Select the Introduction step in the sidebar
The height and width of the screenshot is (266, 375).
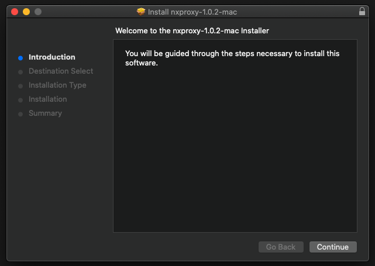52,57
